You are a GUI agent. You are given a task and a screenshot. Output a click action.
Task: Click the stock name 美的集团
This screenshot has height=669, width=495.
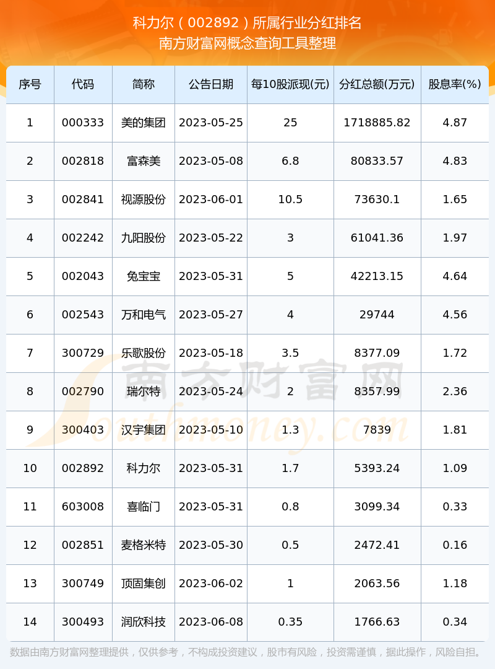[144, 123]
